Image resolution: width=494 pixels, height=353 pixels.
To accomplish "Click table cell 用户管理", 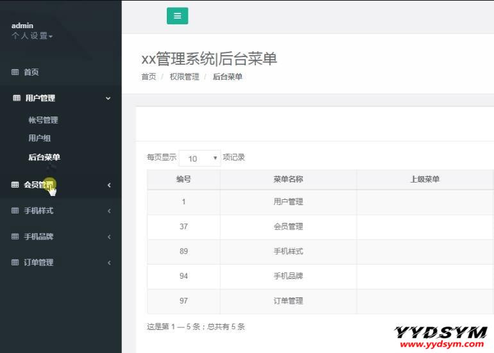I will pos(288,202).
